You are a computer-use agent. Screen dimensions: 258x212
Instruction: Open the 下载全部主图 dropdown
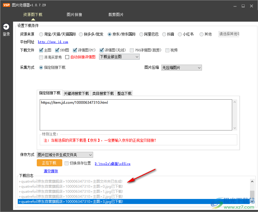[x=119, y=56]
